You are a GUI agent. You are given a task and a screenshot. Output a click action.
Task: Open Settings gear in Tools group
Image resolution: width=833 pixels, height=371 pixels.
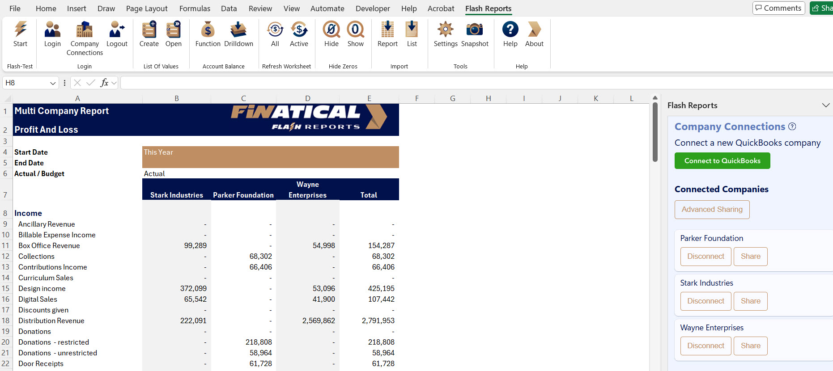[x=446, y=30]
